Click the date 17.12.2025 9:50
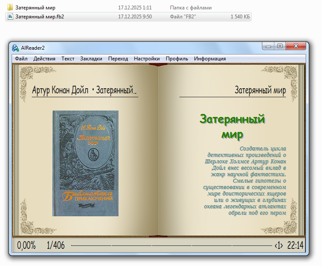 click(135, 17)
